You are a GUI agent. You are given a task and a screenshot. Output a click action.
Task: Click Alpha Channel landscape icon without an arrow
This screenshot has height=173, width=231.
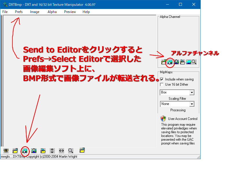[x=189, y=62]
